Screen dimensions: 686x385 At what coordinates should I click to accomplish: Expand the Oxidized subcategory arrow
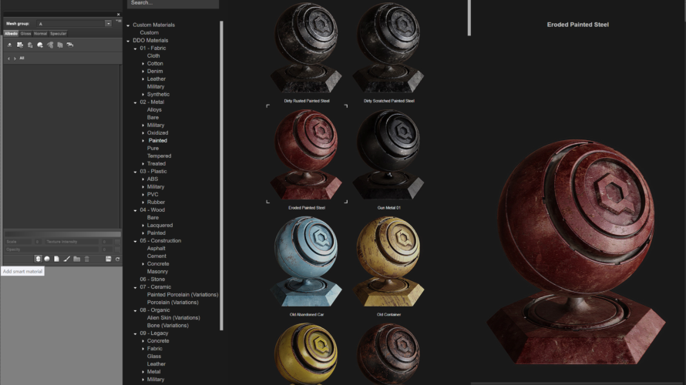(143, 133)
